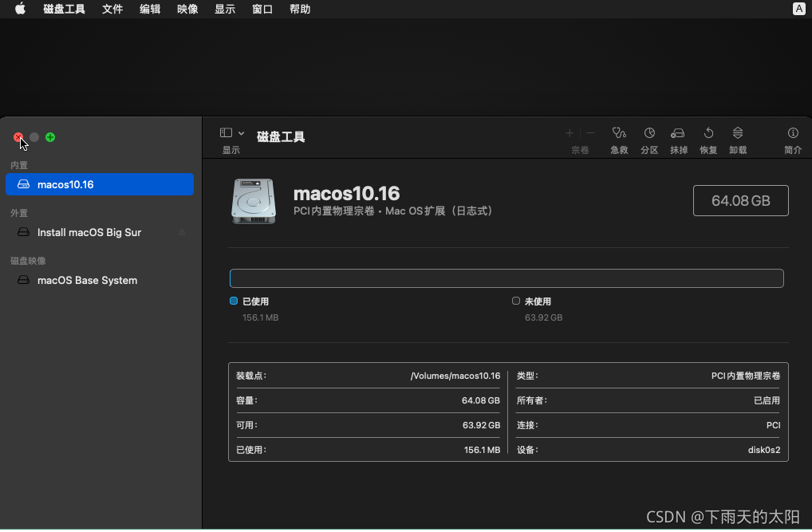Click the eject icon beside Install macOS Big Sur
Screen dimensions: 812x532
(x=182, y=233)
